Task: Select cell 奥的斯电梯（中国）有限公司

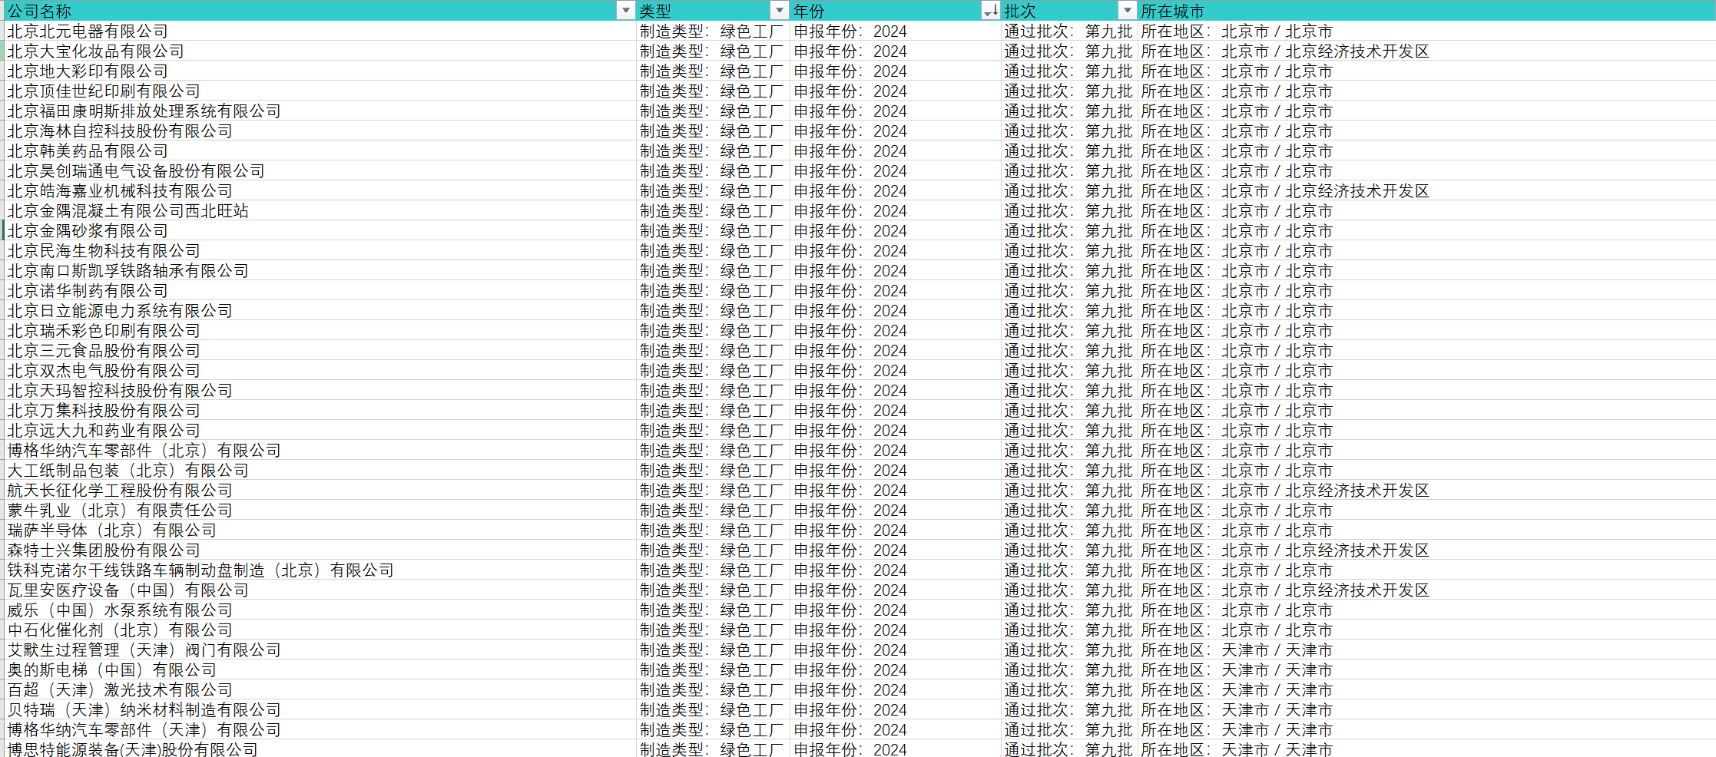Action: [320, 670]
